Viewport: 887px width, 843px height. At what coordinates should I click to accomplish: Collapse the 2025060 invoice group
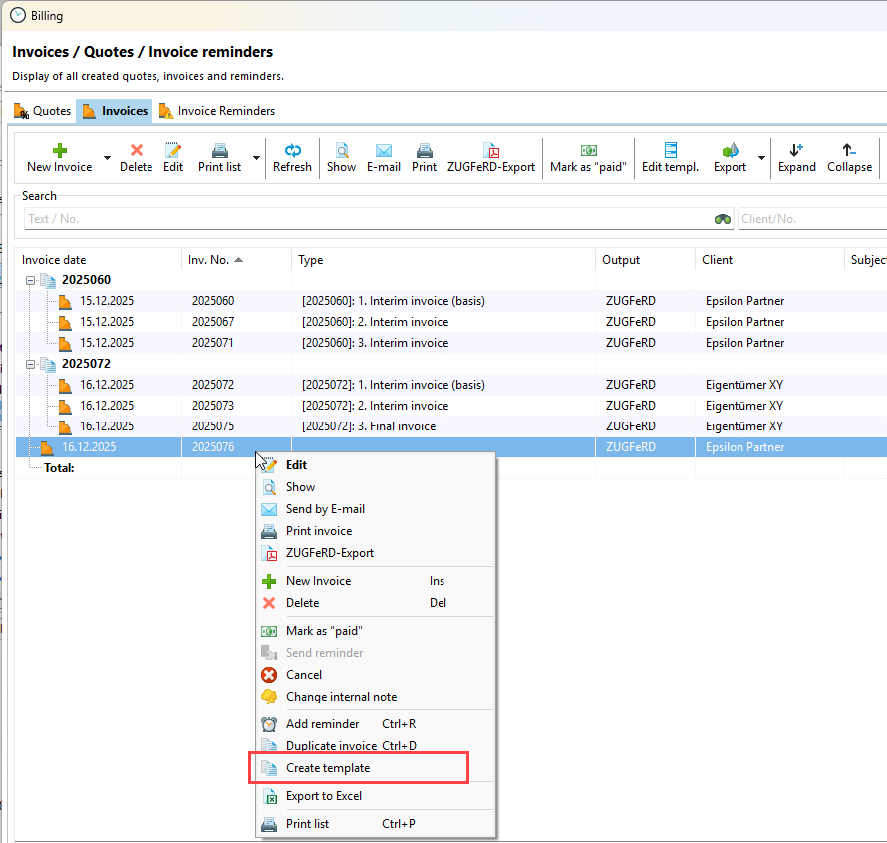click(x=31, y=280)
